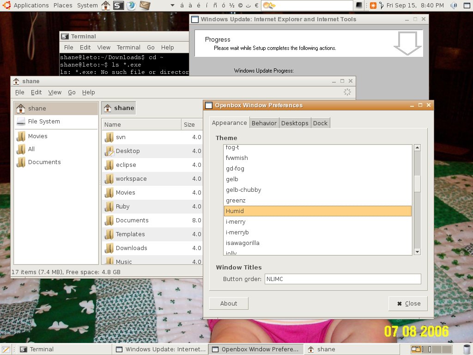Open the System menu
This screenshot has width=473, height=355.
point(87,6)
